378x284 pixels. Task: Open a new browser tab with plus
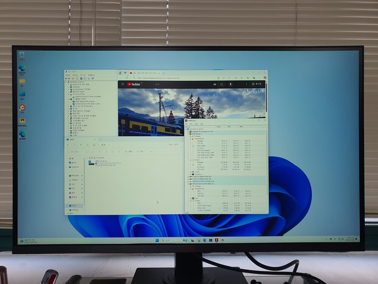(x=164, y=73)
